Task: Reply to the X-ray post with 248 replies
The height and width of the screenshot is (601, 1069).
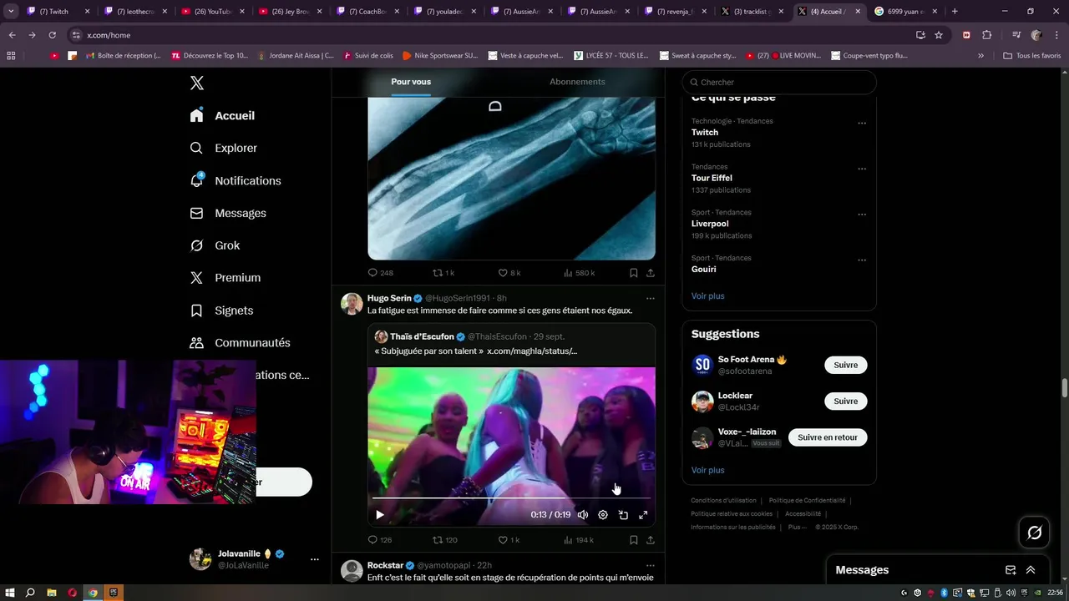Action: [381, 273]
